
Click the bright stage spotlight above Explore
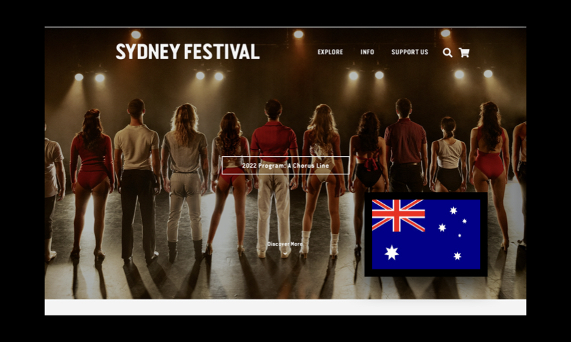click(x=297, y=34)
